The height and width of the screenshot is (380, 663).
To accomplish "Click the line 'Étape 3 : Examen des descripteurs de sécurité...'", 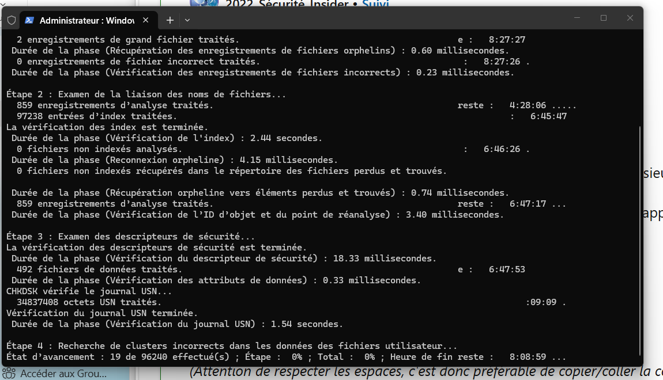I will (130, 237).
